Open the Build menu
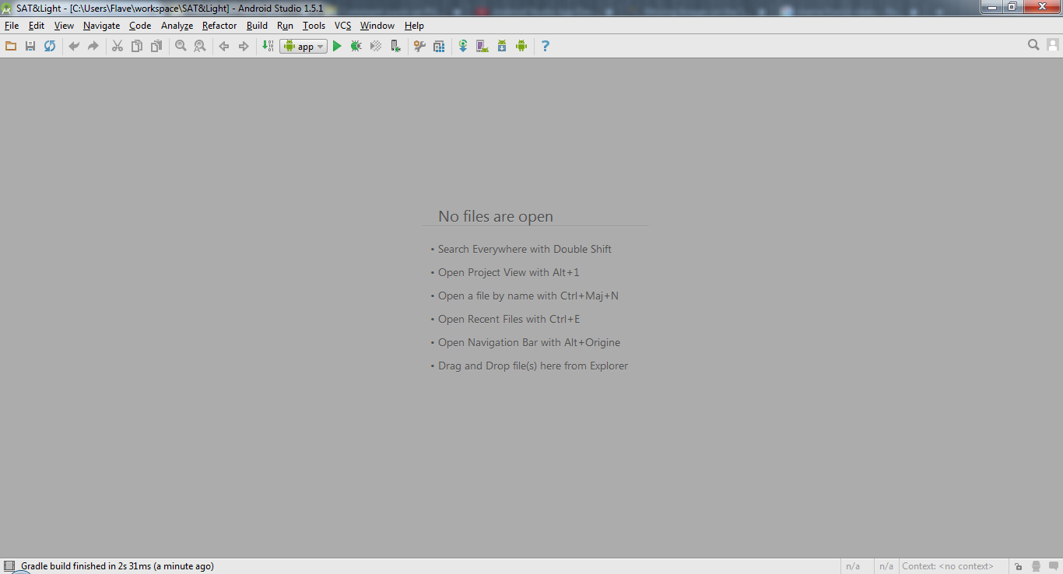 tap(257, 26)
